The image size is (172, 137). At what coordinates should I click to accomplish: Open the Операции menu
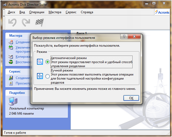[37, 12]
